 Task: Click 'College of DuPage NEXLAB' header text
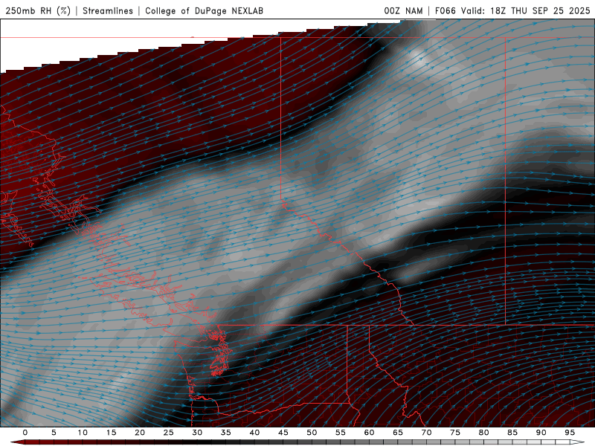[204, 10]
